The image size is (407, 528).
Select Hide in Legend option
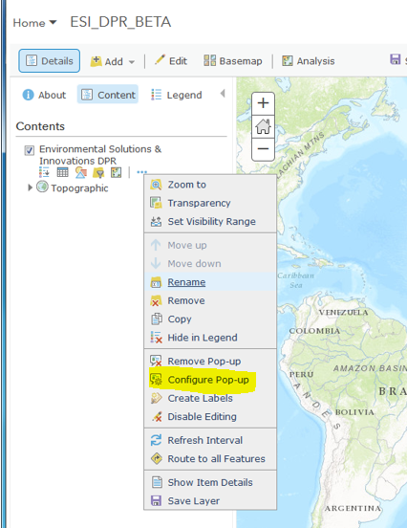(210, 338)
